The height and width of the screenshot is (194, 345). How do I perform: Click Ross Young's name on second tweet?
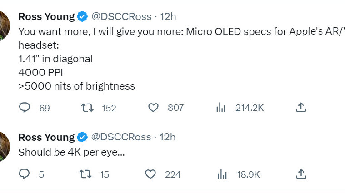click(x=46, y=137)
